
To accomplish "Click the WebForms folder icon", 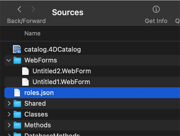I will coord(17,60).
